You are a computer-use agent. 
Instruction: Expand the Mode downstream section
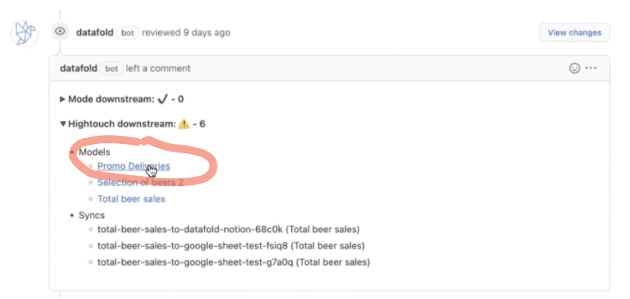click(62, 99)
